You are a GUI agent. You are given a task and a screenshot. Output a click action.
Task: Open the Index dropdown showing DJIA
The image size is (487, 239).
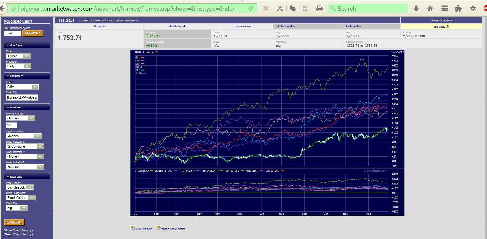point(22,87)
